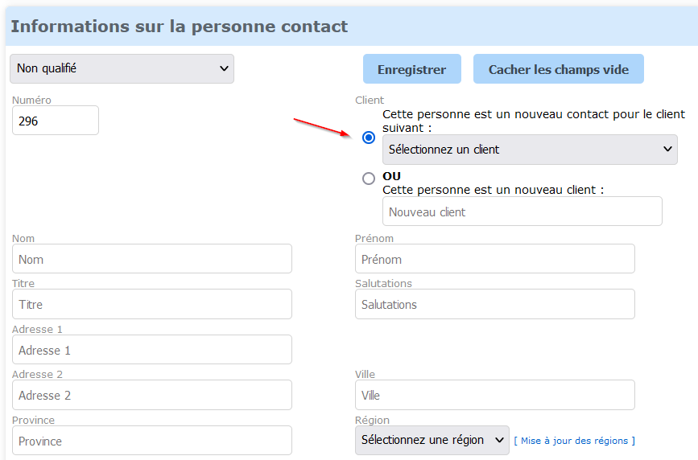Click into the Province input field
The width and height of the screenshot is (698, 460).
[152, 441]
